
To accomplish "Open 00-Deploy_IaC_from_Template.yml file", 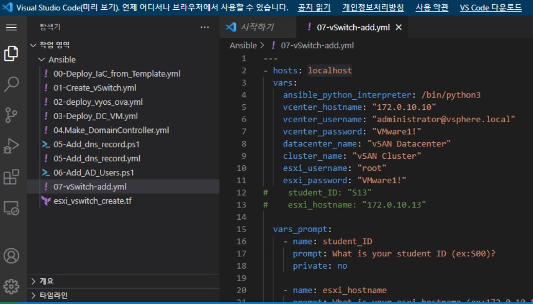I will [117, 73].
